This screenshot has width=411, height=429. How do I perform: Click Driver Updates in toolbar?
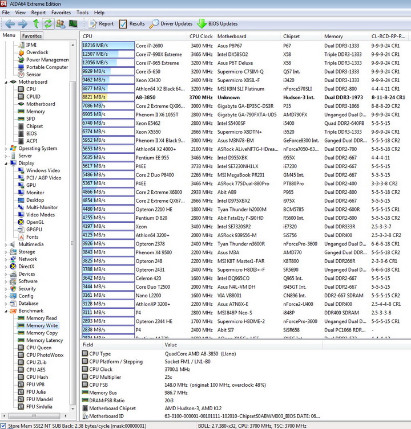(171, 24)
